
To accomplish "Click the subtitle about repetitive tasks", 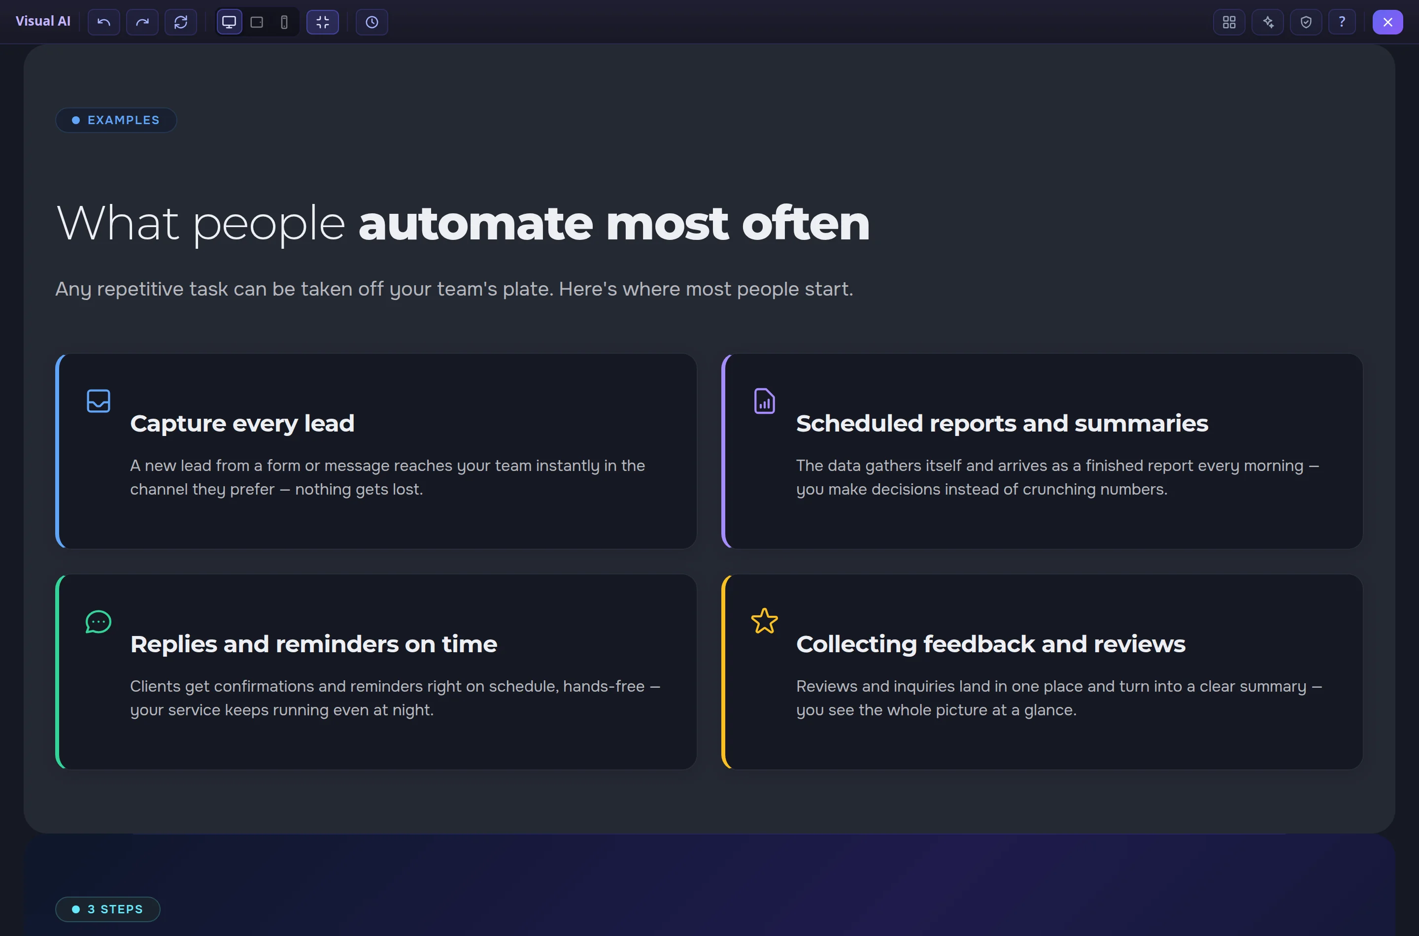I will 454,289.
